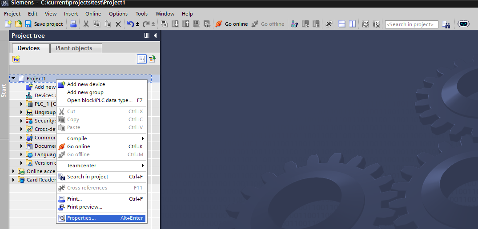Open Compile submenu in context menu
478x229 pixels.
[x=102, y=138]
